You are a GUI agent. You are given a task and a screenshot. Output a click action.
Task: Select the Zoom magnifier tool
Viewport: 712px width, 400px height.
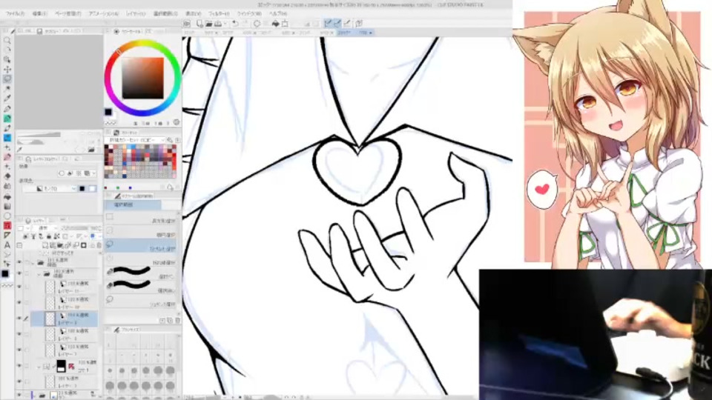click(7, 40)
